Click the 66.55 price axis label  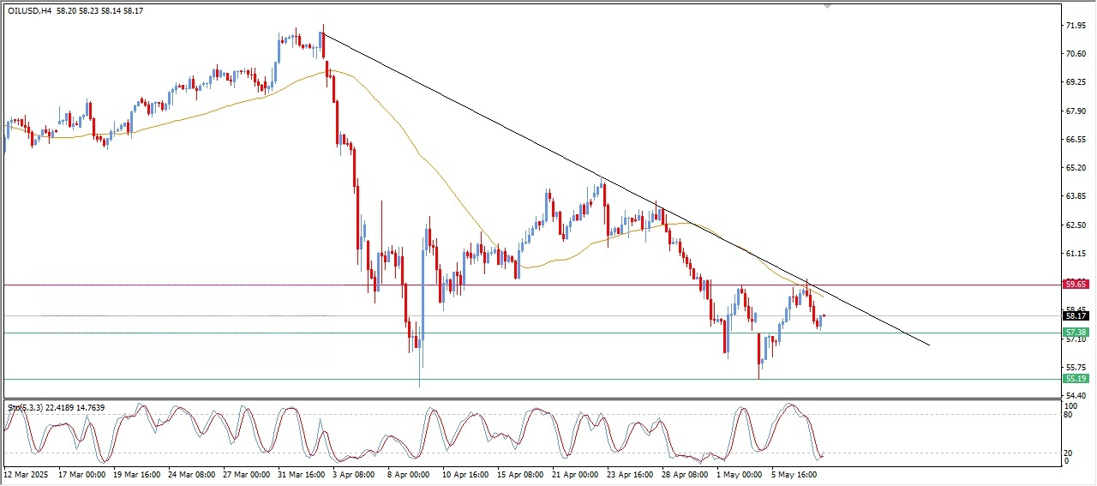1076,140
